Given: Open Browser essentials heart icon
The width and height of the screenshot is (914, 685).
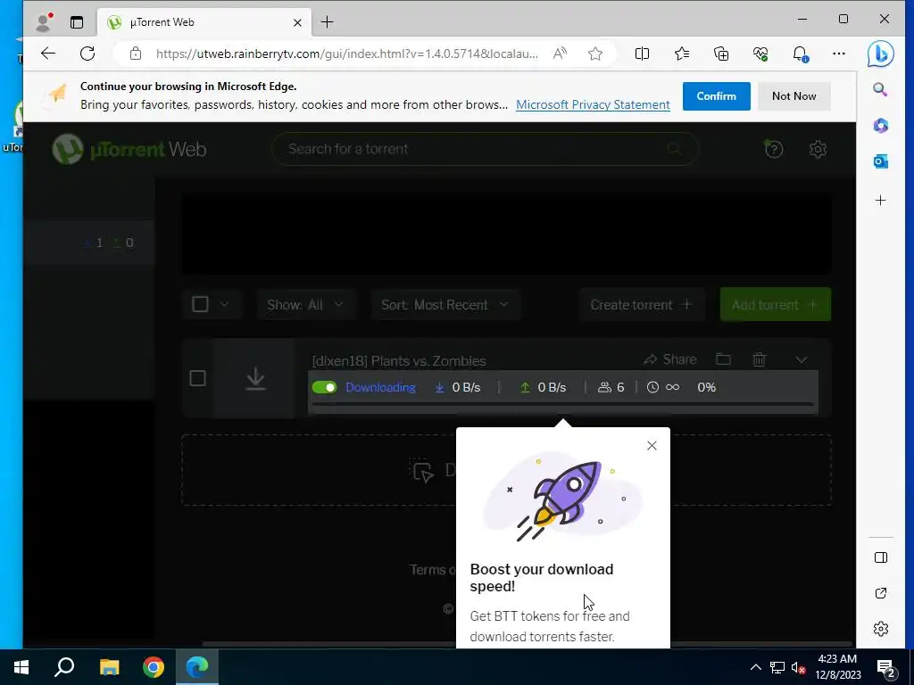Looking at the screenshot, I should pos(760,54).
